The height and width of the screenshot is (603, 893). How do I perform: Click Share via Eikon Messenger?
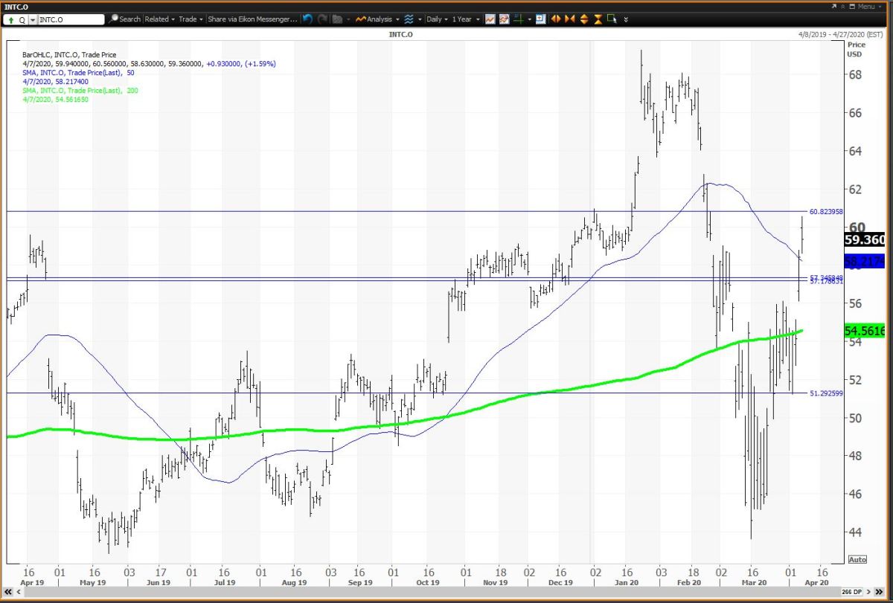(253, 19)
